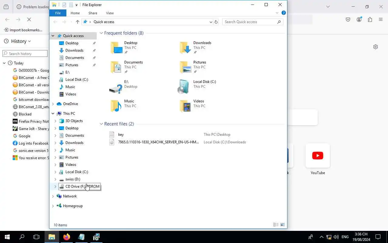
Task: Expand the ribbon with the chevron
Action: point(277,13)
